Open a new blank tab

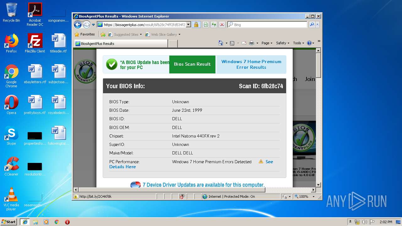[x=173, y=44]
